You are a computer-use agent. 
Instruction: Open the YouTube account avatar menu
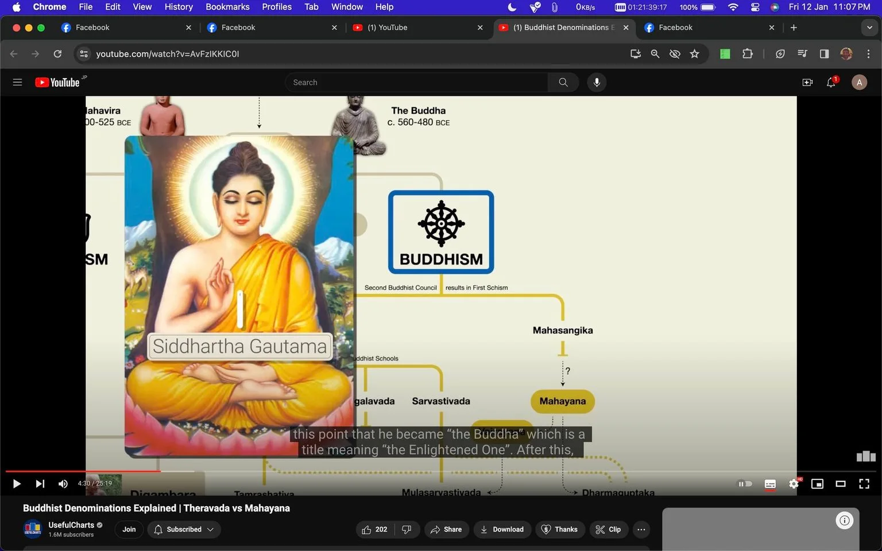point(859,83)
